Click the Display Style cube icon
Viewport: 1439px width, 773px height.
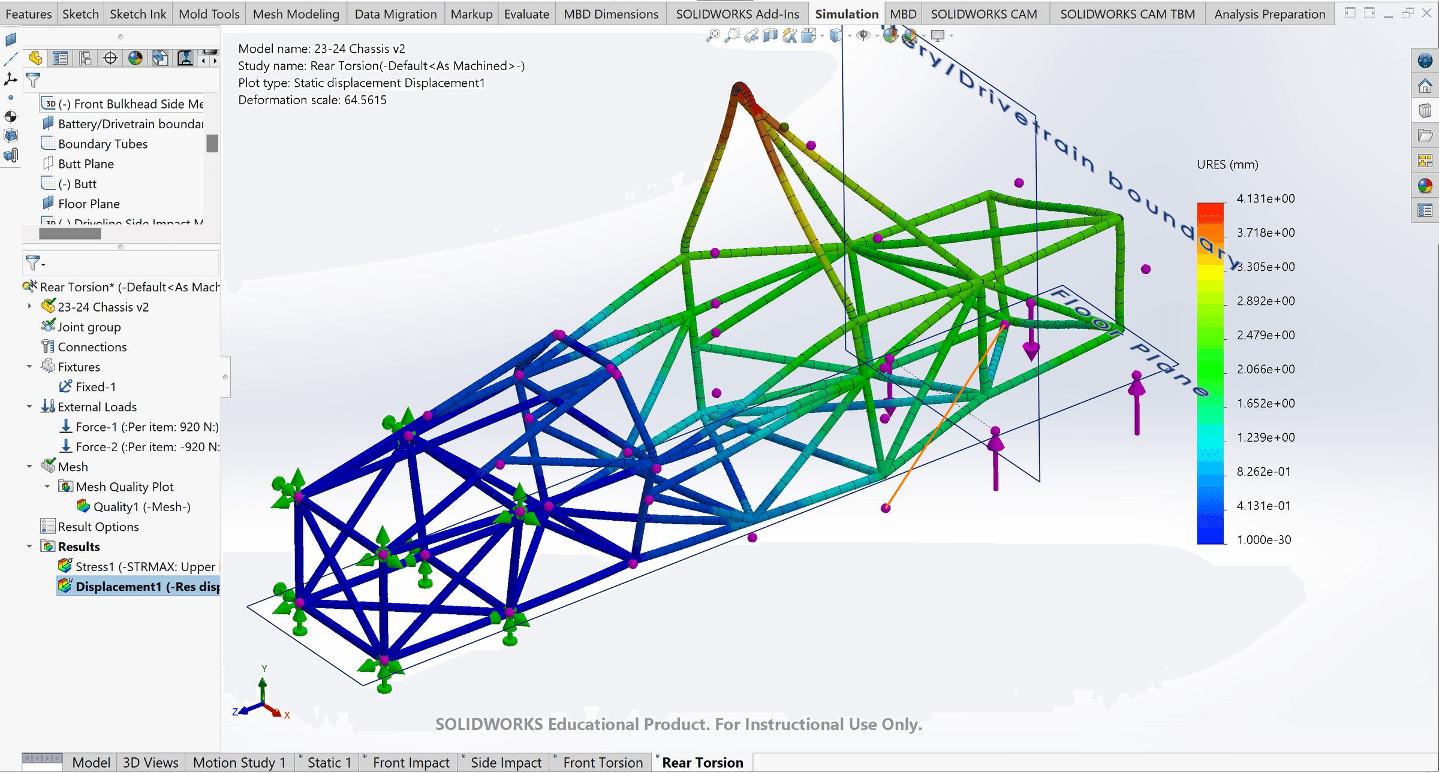[835, 35]
